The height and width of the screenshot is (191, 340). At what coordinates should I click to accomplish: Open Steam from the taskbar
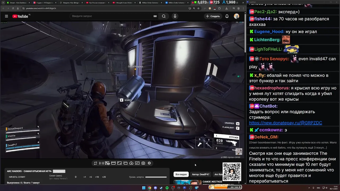click(161, 188)
